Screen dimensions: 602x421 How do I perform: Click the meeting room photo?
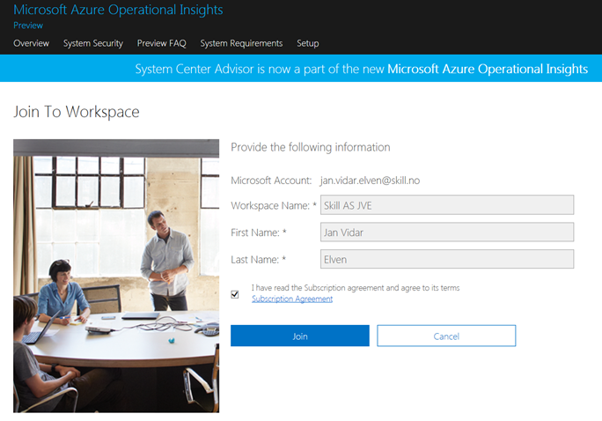point(116,276)
